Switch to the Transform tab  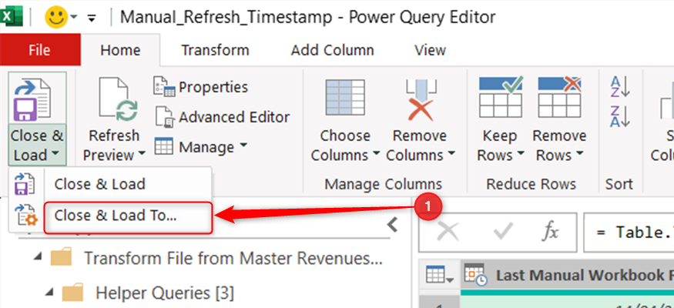[x=215, y=50]
